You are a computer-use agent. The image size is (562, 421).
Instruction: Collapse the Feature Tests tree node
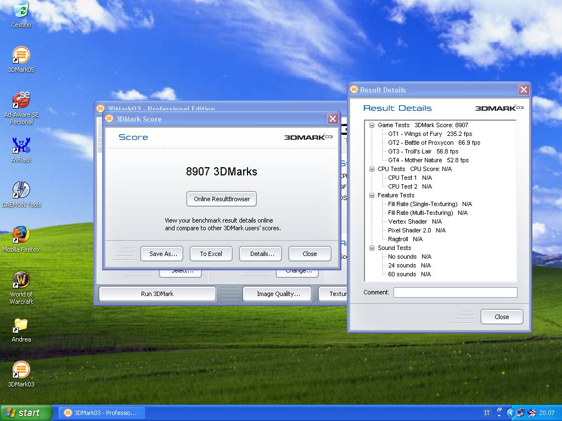tap(372, 196)
